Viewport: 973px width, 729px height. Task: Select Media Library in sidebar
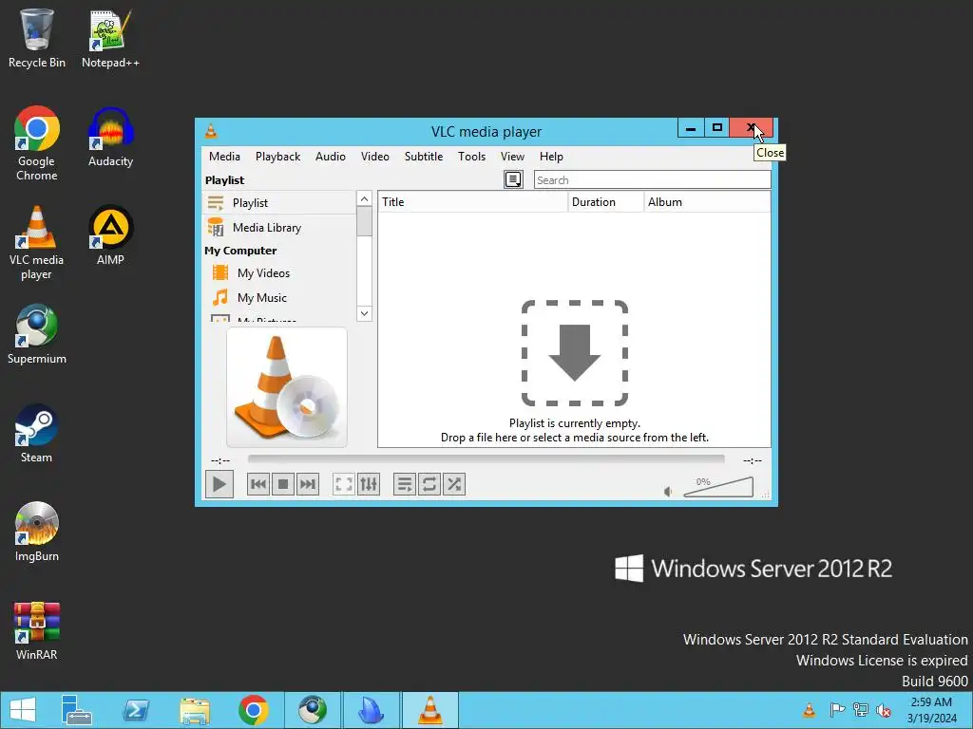279,228
